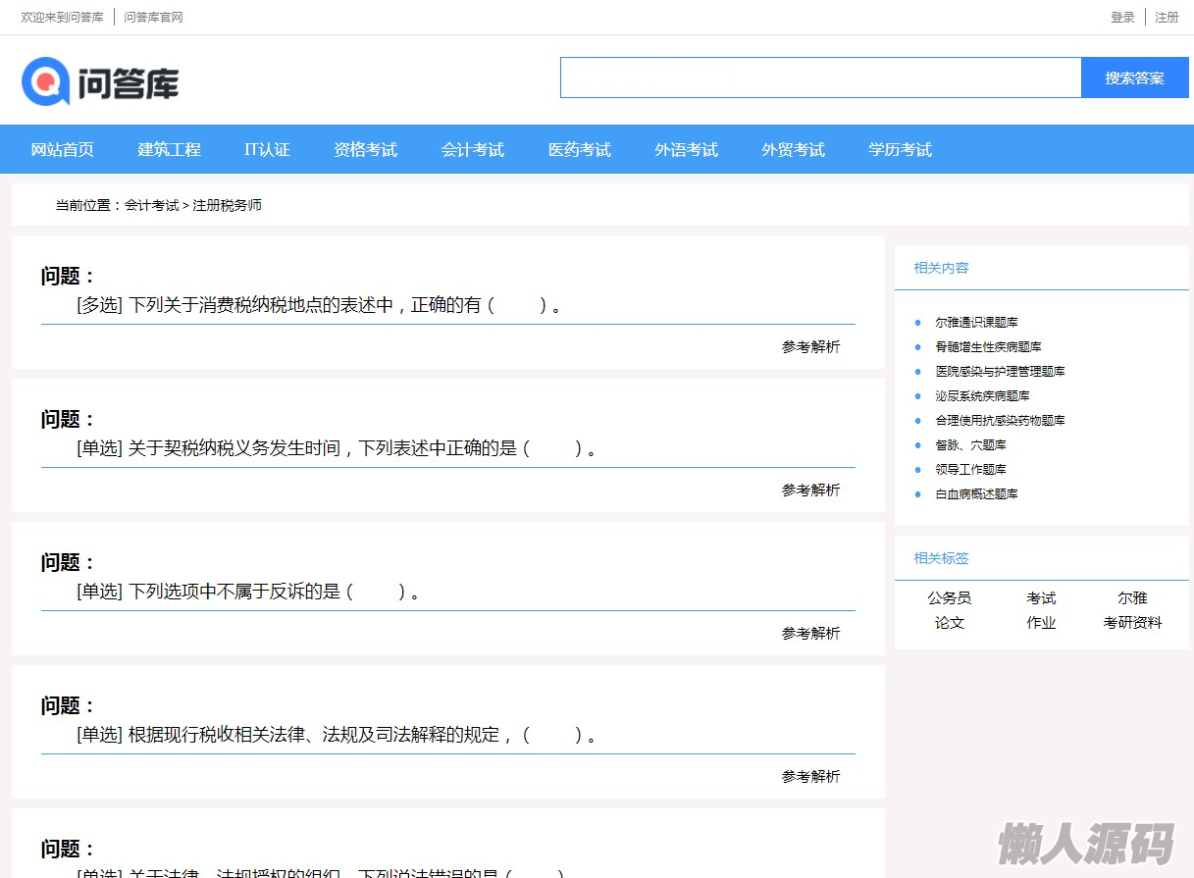Open the 反诉 single-choice question
This screenshot has height=878, width=1194.
[x=248, y=592]
